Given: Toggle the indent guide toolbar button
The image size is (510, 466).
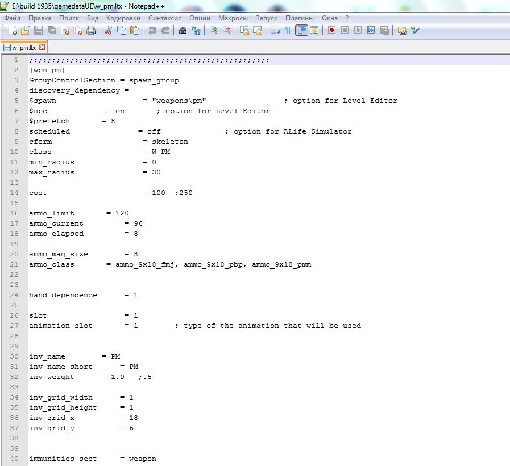Looking at the screenshot, I should [x=301, y=31].
